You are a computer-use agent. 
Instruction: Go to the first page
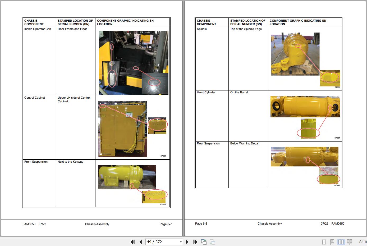coord(133,242)
